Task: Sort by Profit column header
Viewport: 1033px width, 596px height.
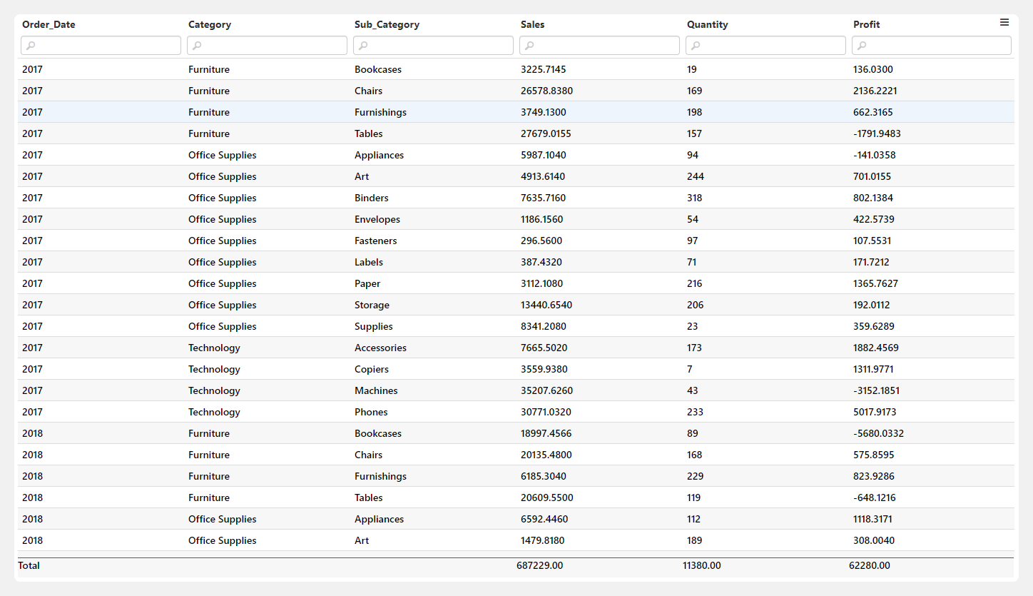Action: [866, 25]
